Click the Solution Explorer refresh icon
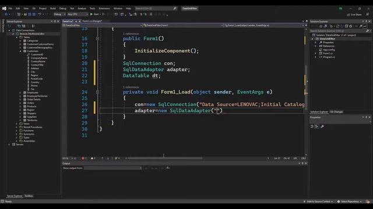 (338, 26)
